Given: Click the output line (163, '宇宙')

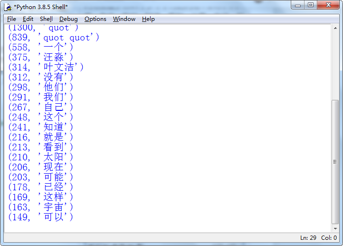Looking at the screenshot, I should [40, 207].
